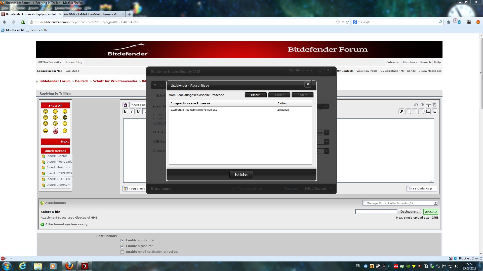Insert a numbered list
483x271 pixels.
tap(428, 111)
